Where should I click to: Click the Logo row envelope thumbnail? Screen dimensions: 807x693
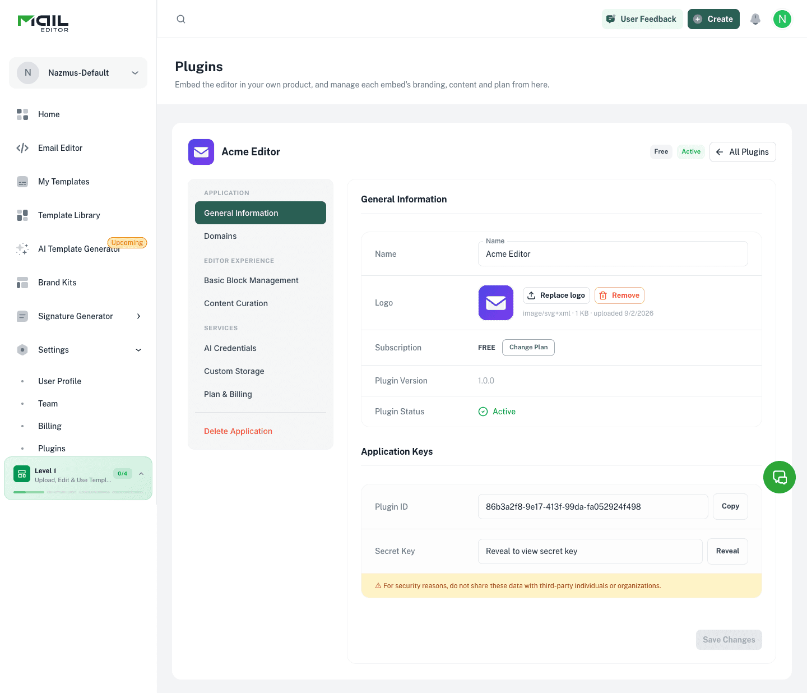click(496, 303)
